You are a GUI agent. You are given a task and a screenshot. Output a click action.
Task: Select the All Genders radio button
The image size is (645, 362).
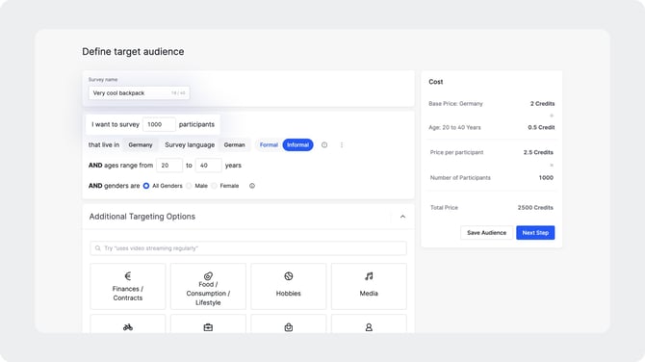pos(146,186)
